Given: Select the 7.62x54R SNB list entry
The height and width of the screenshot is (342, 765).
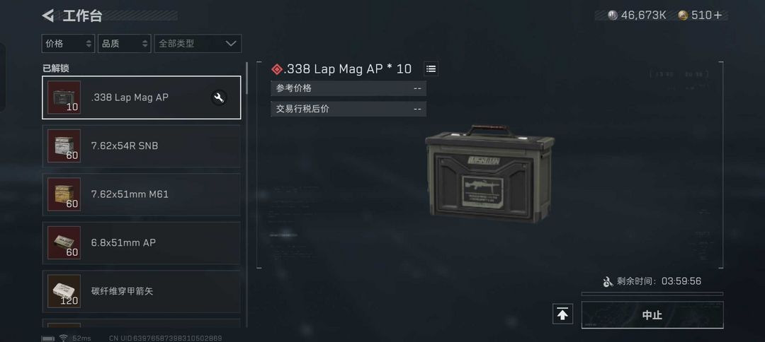Looking at the screenshot, I should point(142,146).
